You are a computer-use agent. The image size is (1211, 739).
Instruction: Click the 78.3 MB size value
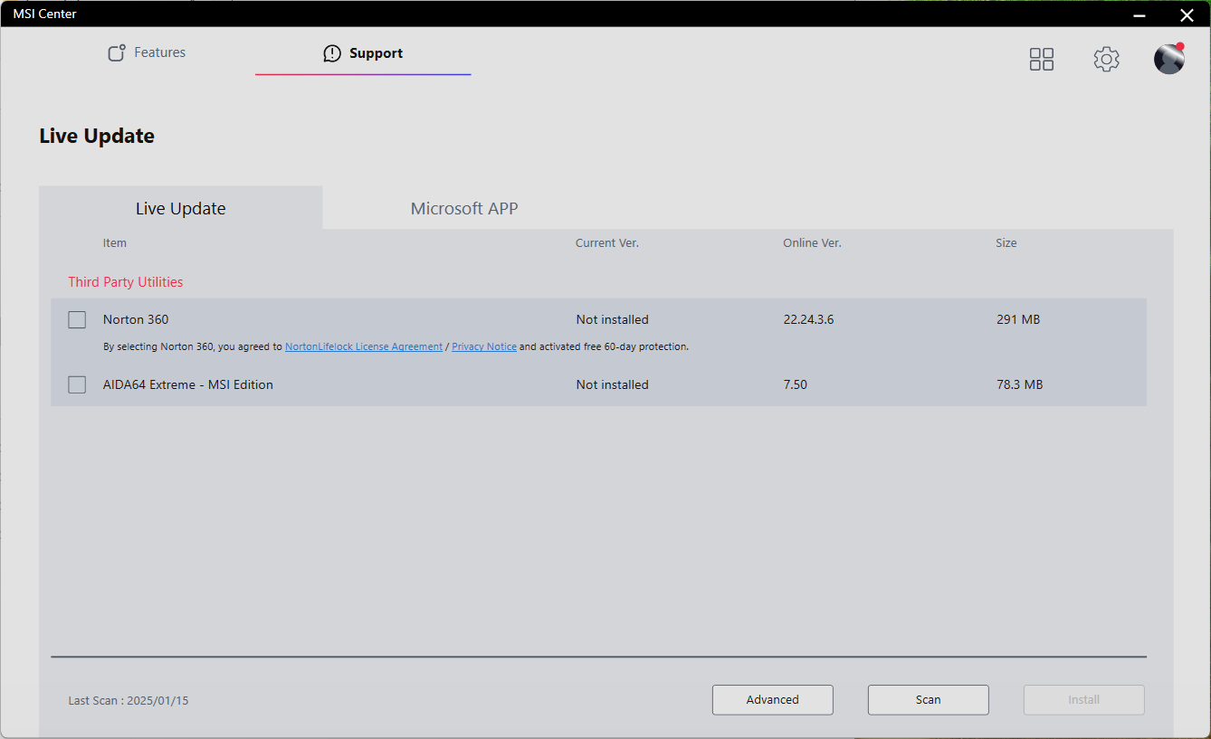coord(1020,384)
